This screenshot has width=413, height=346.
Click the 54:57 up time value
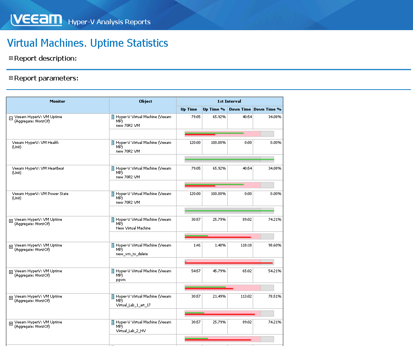[x=196, y=271]
